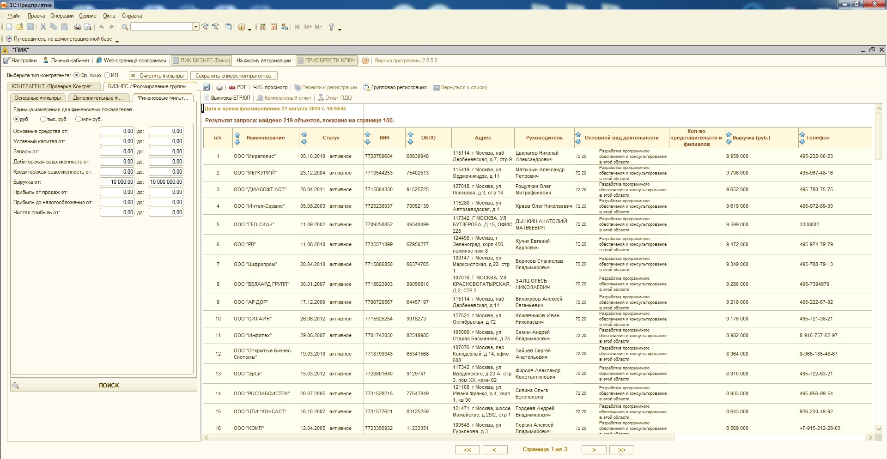Expand the wrench toolbar dropdown arrow
Image resolution: width=887 pixels, height=459 pixels.
click(x=340, y=30)
